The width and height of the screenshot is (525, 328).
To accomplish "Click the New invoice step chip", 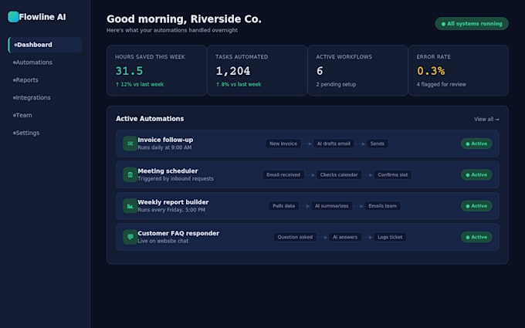I will [283, 144].
